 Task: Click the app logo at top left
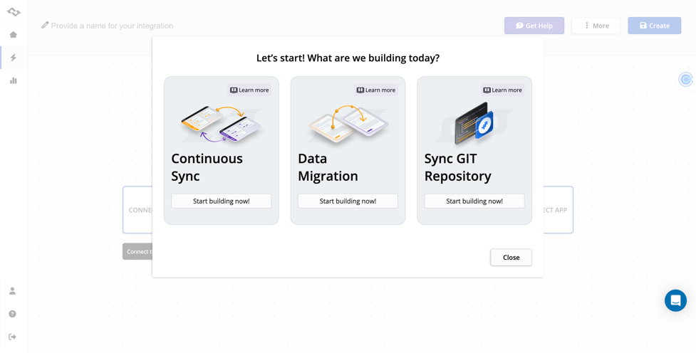[x=14, y=11]
